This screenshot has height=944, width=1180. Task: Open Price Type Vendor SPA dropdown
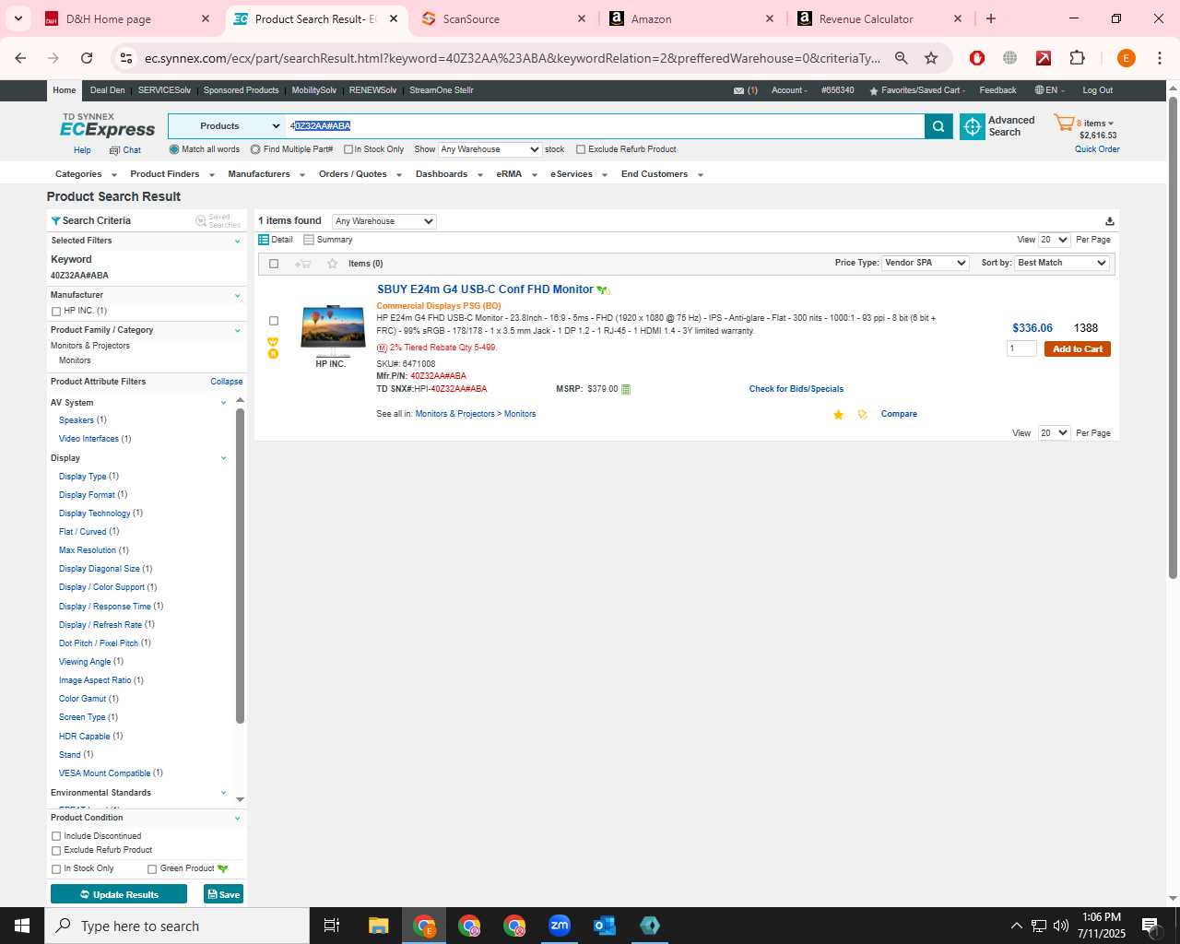926,263
